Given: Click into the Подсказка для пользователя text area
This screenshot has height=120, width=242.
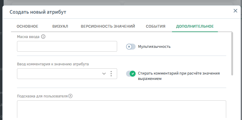Looking at the screenshot, I should pyautogui.click(x=121, y=110).
